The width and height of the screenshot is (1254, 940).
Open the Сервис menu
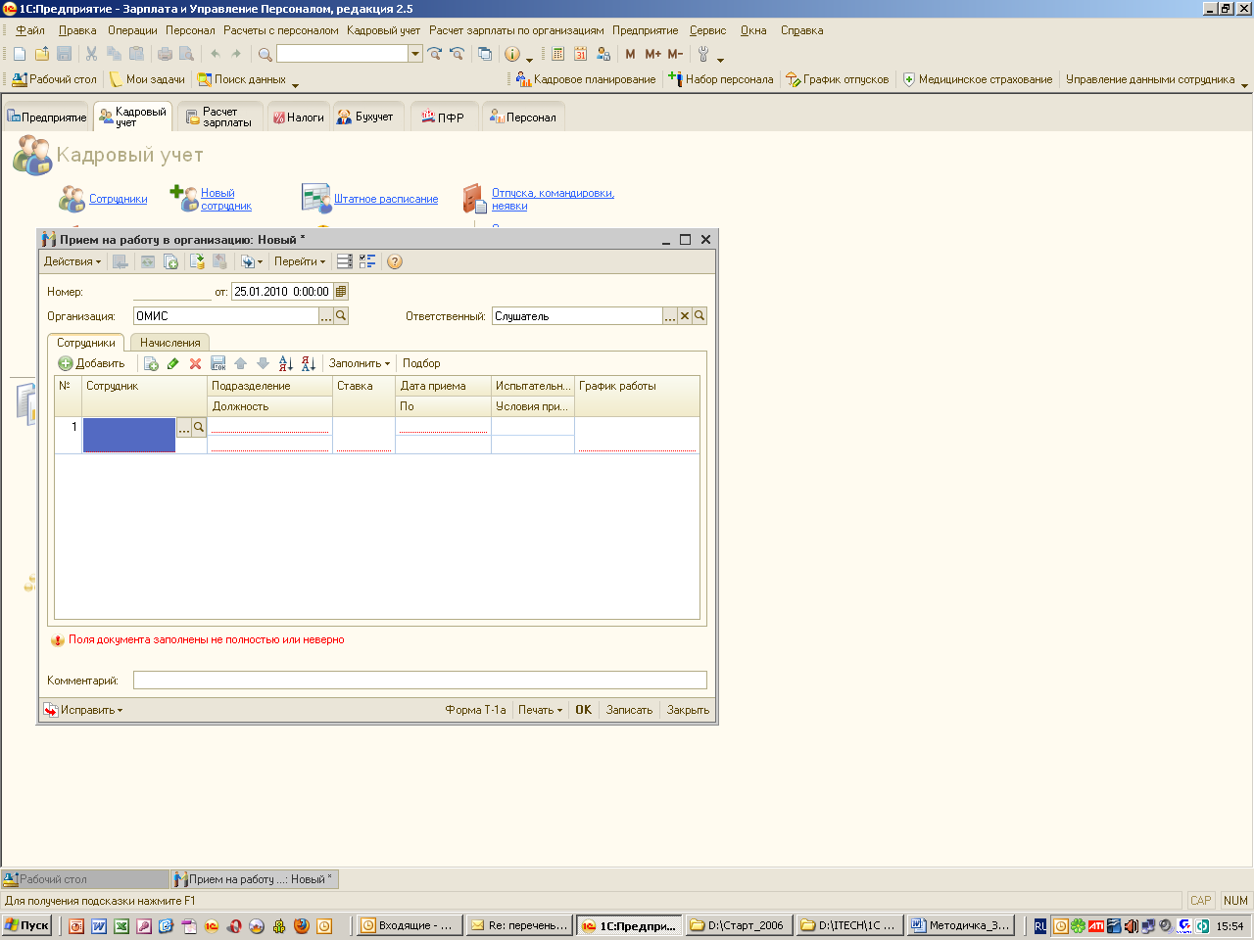click(x=707, y=30)
